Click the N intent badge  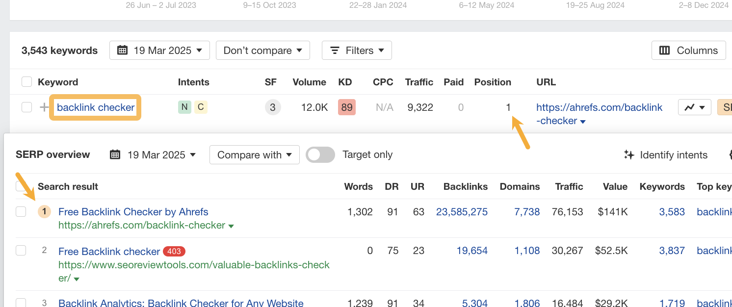184,107
